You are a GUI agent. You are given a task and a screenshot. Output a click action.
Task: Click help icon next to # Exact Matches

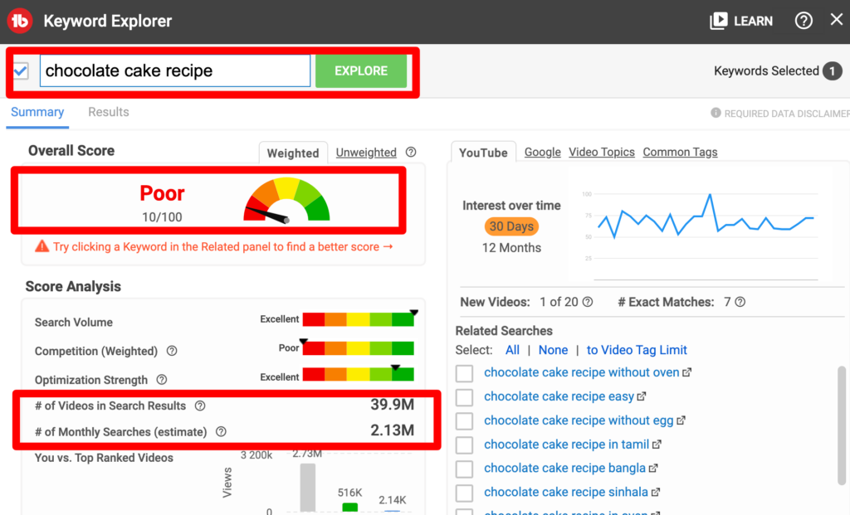pos(740,303)
